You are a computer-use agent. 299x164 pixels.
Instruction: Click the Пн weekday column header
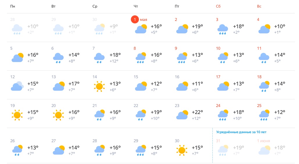[12, 6]
